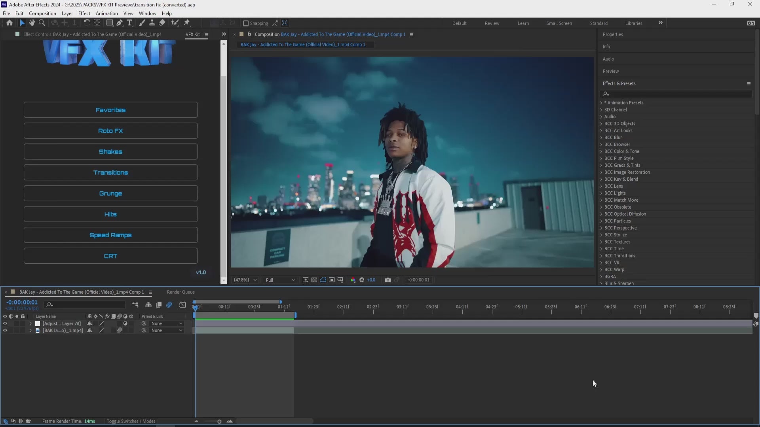Toggle shy layers hiding in timeline
760x427 pixels.
click(148, 304)
